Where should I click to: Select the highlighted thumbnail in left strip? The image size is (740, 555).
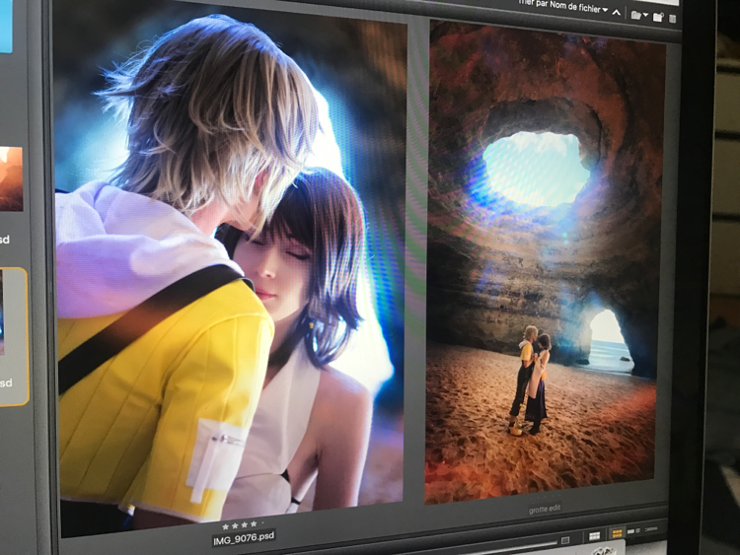click(13, 336)
